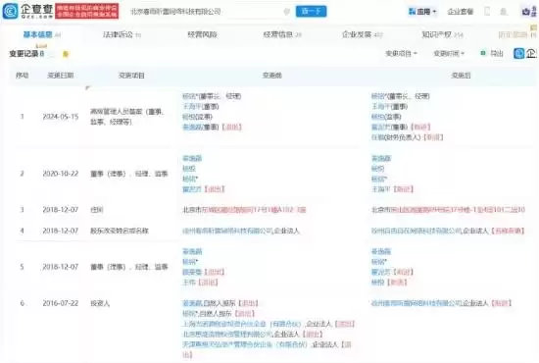Open 王海平 新增 link in row 2 变更后
This screenshot has height=363, width=539.
380,189
